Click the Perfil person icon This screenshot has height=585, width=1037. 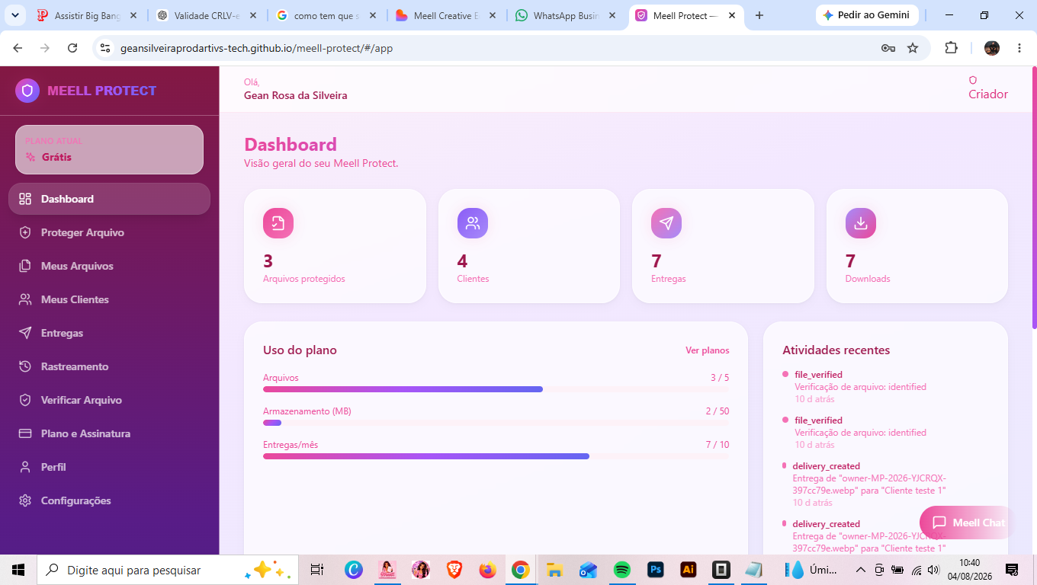tap(25, 467)
